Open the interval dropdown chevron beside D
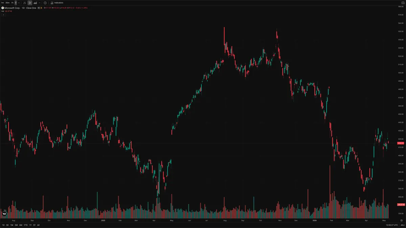 (x=19, y=3)
